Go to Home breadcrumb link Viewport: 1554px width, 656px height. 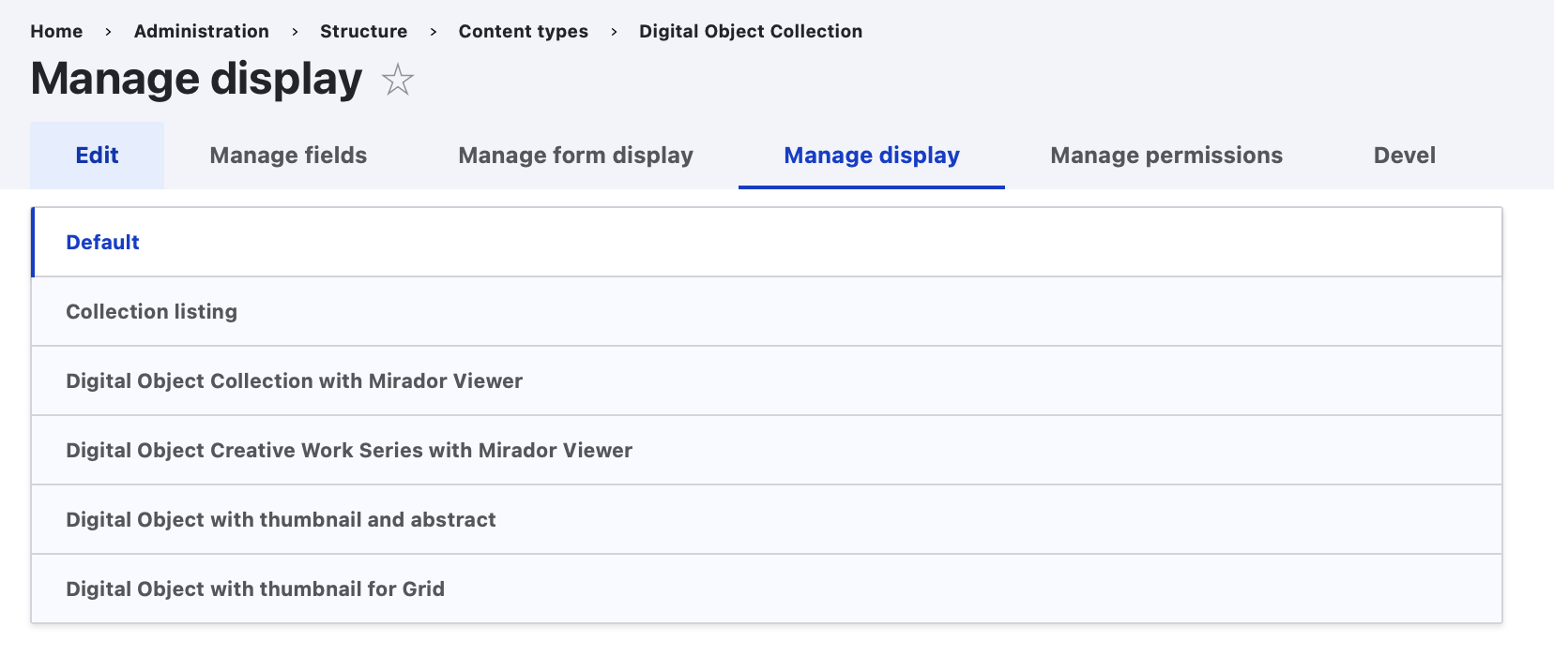tap(56, 31)
